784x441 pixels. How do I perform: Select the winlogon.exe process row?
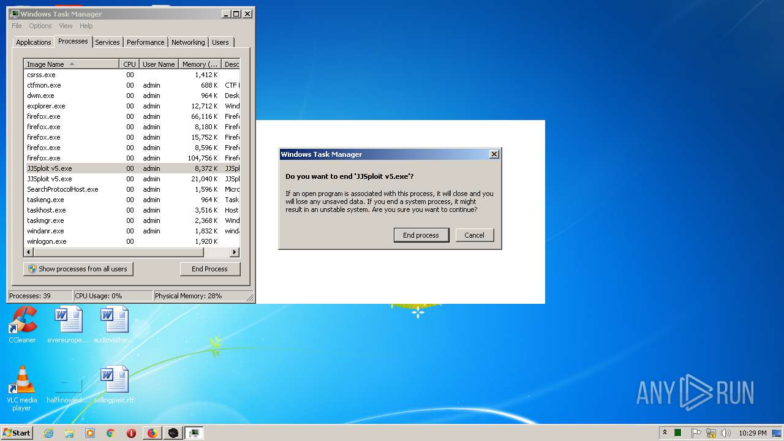[132, 241]
